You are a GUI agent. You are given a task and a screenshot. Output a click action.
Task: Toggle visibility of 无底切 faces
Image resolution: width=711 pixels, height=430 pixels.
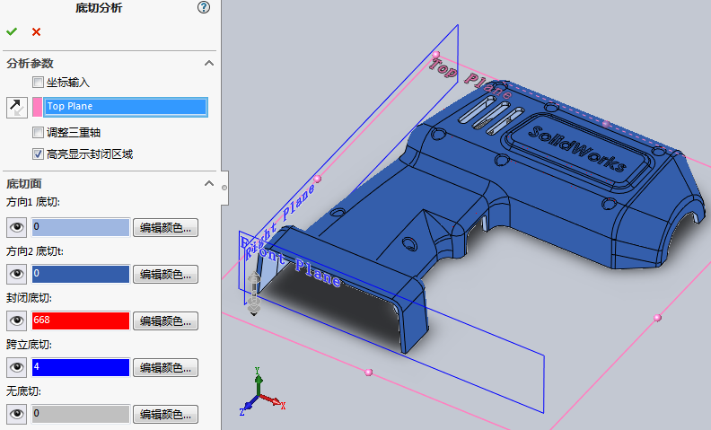pos(17,414)
